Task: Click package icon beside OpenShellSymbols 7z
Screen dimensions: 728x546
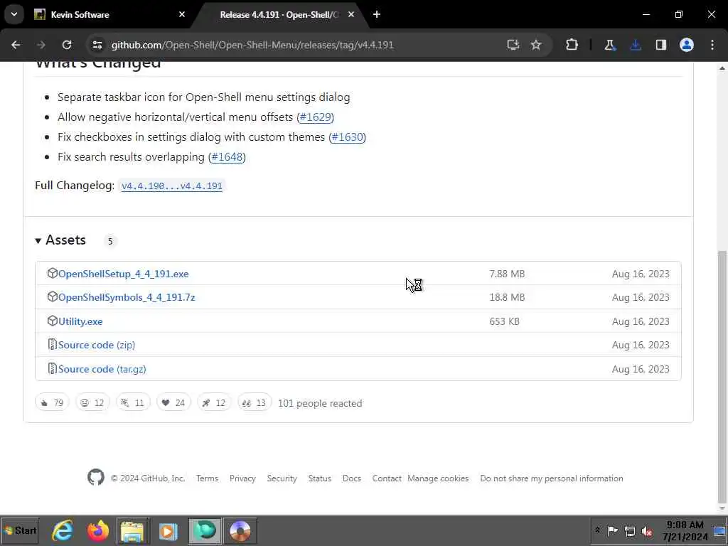Action: point(53,296)
